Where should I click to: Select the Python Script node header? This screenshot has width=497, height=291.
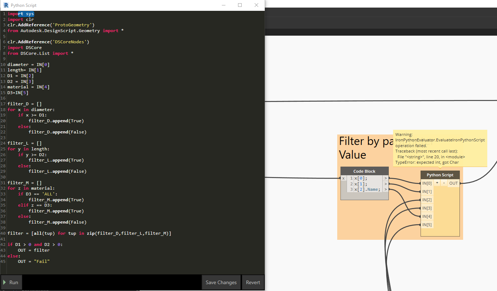pos(440,175)
